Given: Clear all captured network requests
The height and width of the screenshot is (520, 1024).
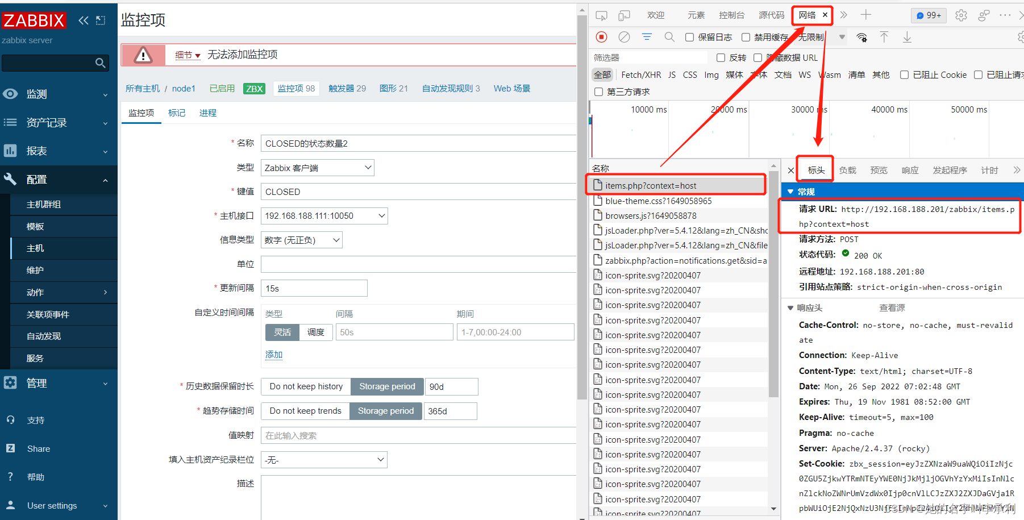Looking at the screenshot, I should point(624,37).
